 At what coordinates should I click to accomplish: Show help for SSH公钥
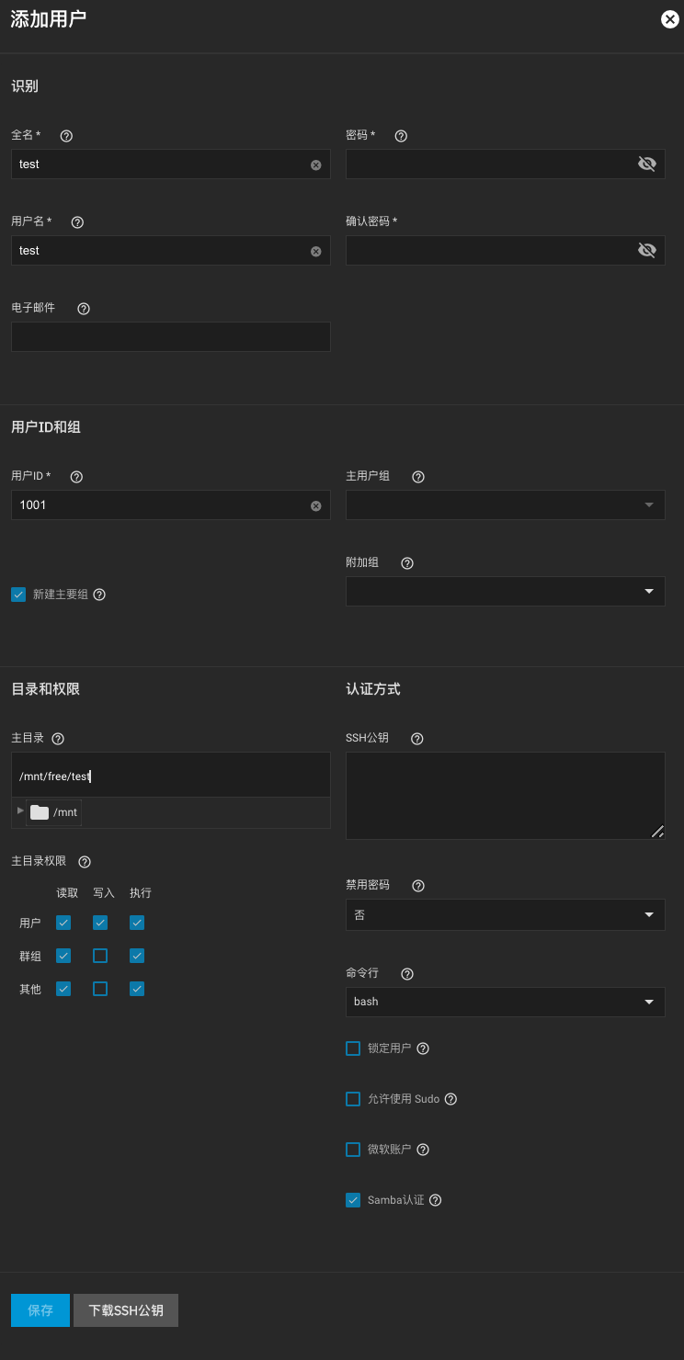pyautogui.click(x=416, y=739)
